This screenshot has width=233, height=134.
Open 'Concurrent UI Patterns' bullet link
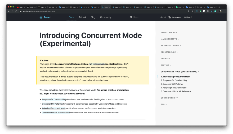point(52,104)
